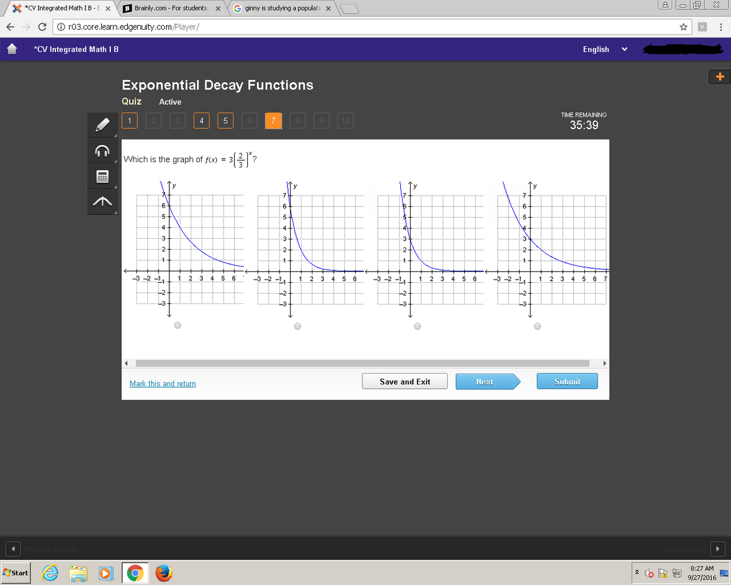Screen dimensions: 731x585
Task: Bookmark this page with the star icon
Action: [x=684, y=27]
